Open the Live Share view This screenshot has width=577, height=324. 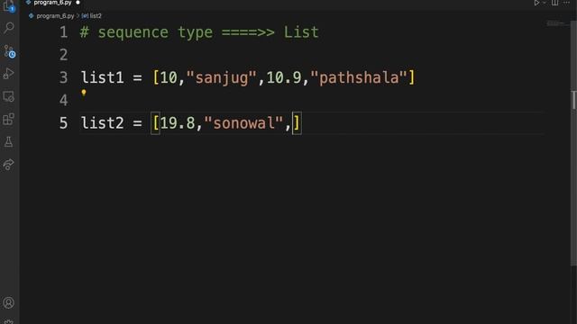(x=8, y=164)
